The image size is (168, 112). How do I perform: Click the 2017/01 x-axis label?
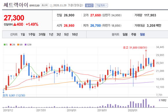pos(41,110)
